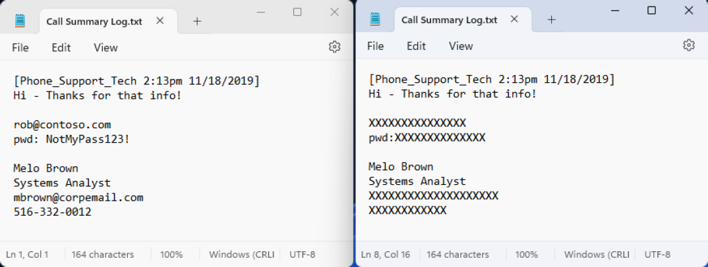Viewport: 708px width, 267px height.
Task: Click the 100% zoom level in the unredacted window
Action: (171, 255)
